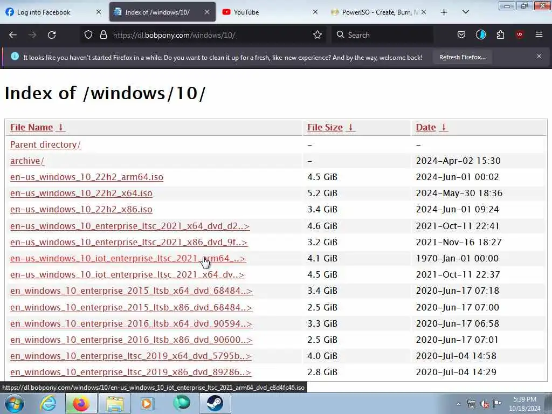Open the uBlock Origin extension icon
Screen dimensions: 552x414
[520, 34]
